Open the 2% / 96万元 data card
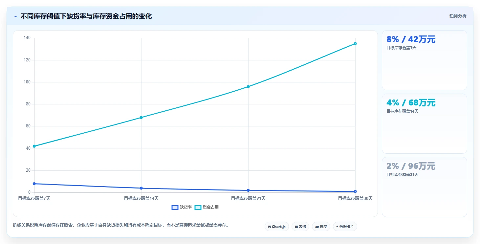This screenshot has width=480, height=244. (x=425, y=187)
